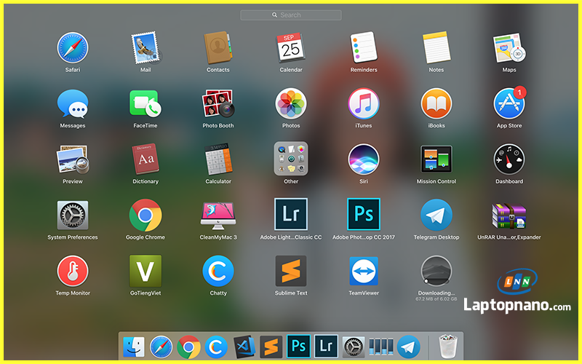Image resolution: width=582 pixels, height=364 pixels.
Task: Open Finder from the Dock
Action: click(x=134, y=347)
